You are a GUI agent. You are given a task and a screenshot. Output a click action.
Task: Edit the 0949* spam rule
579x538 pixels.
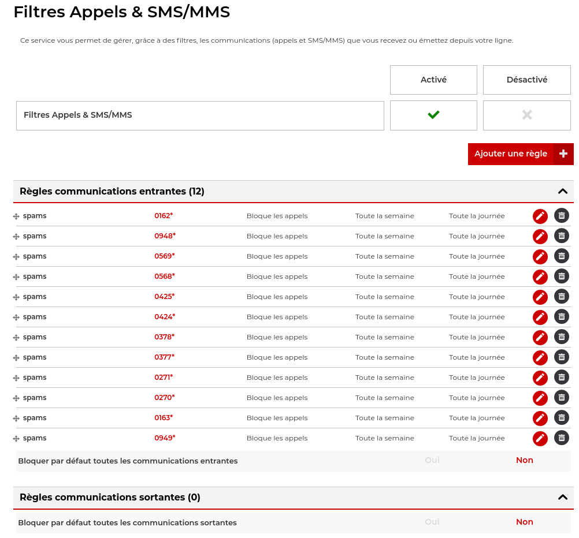[x=540, y=439]
